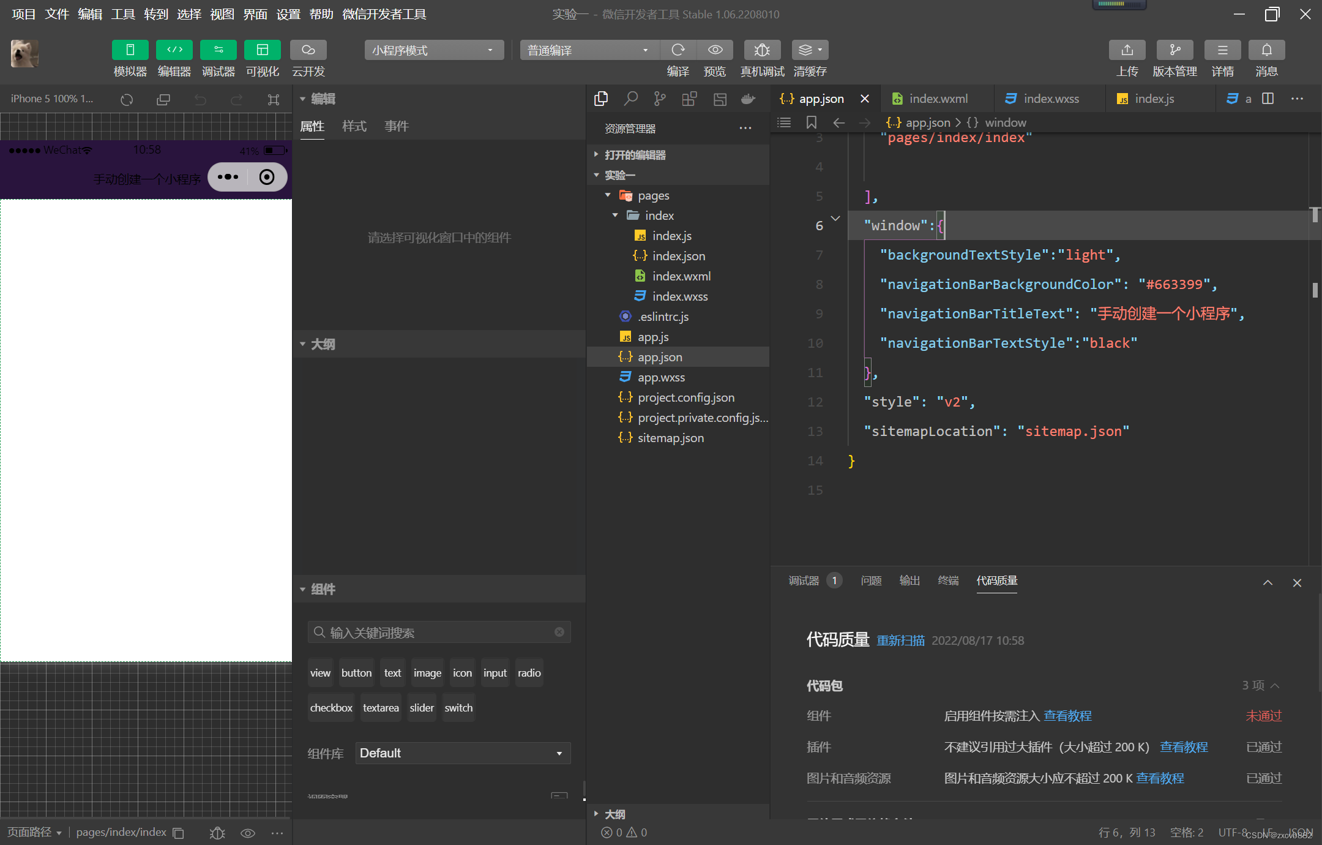Add the button component from the component list
This screenshot has width=1322, height=845.
[356, 673]
